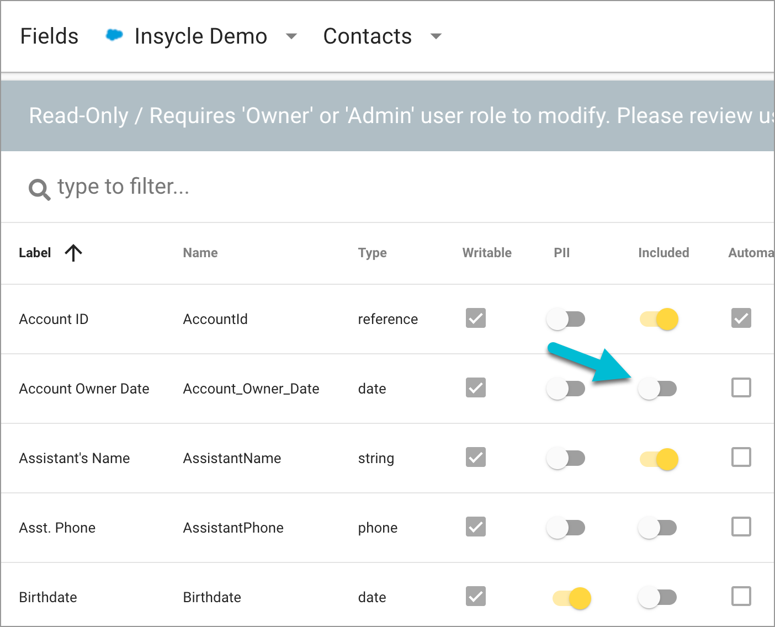The width and height of the screenshot is (775, 627).
Task: Check Automation checkbox for Asst. Phone
Action: [x=741, y=527]
